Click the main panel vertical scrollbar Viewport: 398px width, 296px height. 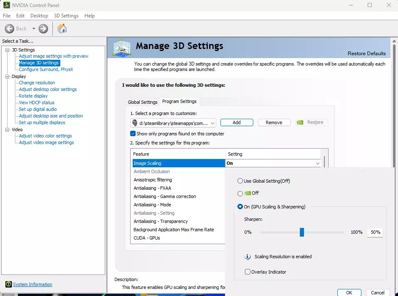point(394,106)
